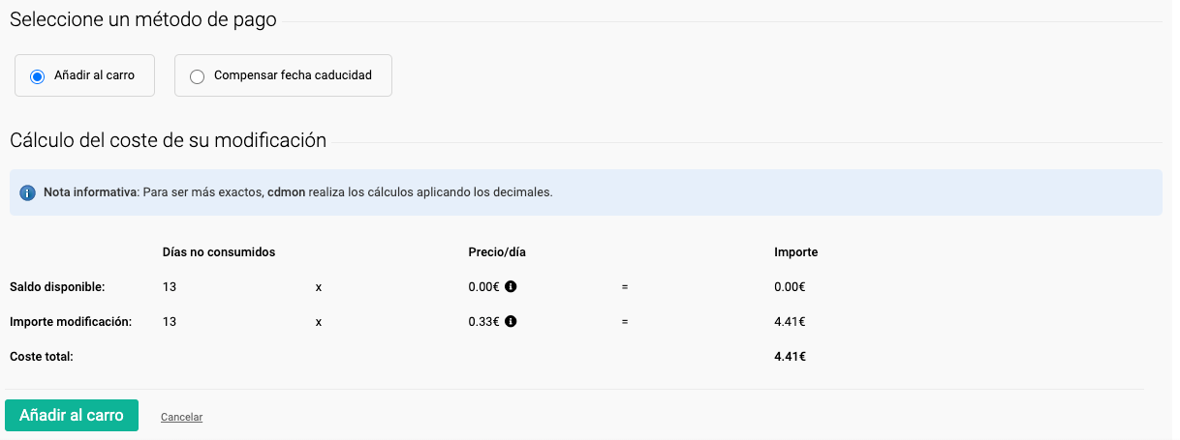Click the Coste total label

pos(42,356)
